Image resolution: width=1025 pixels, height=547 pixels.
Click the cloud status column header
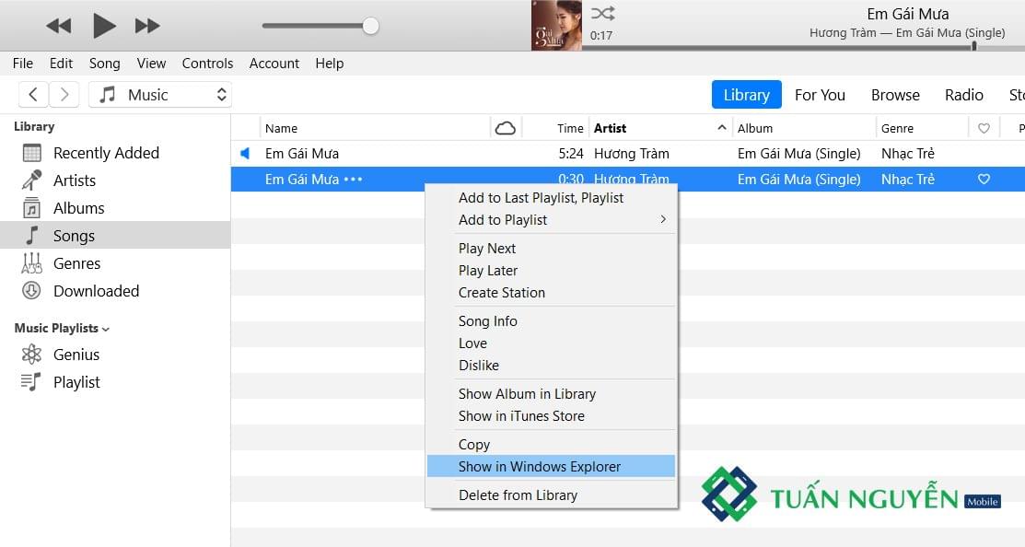click(x=505, y=128)
